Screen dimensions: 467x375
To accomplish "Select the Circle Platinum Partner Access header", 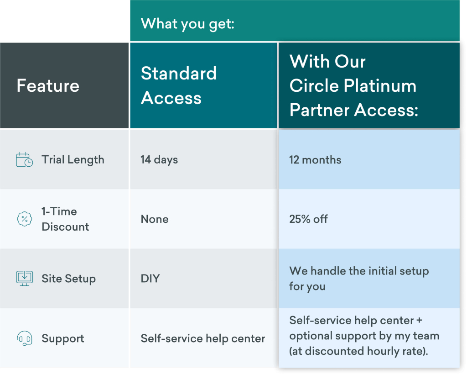I will click(x=353, y=86).
